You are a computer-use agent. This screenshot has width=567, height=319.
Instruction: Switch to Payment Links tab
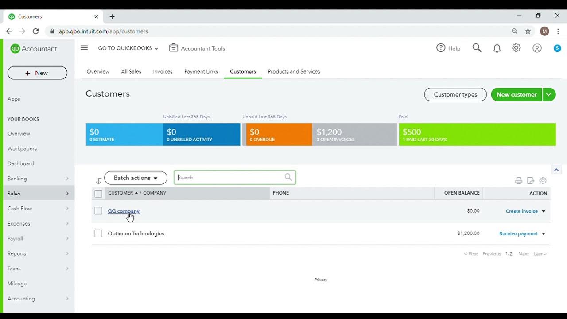click(x=201, y=71)
